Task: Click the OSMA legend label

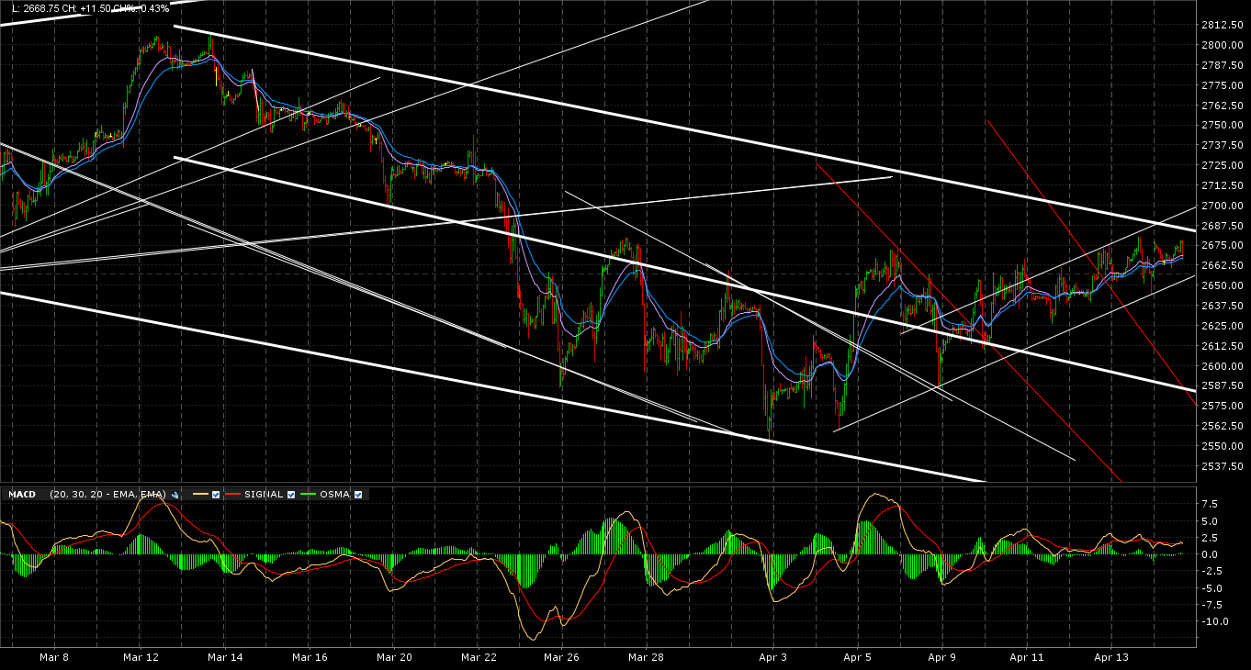Action: [x=334, y=495]
